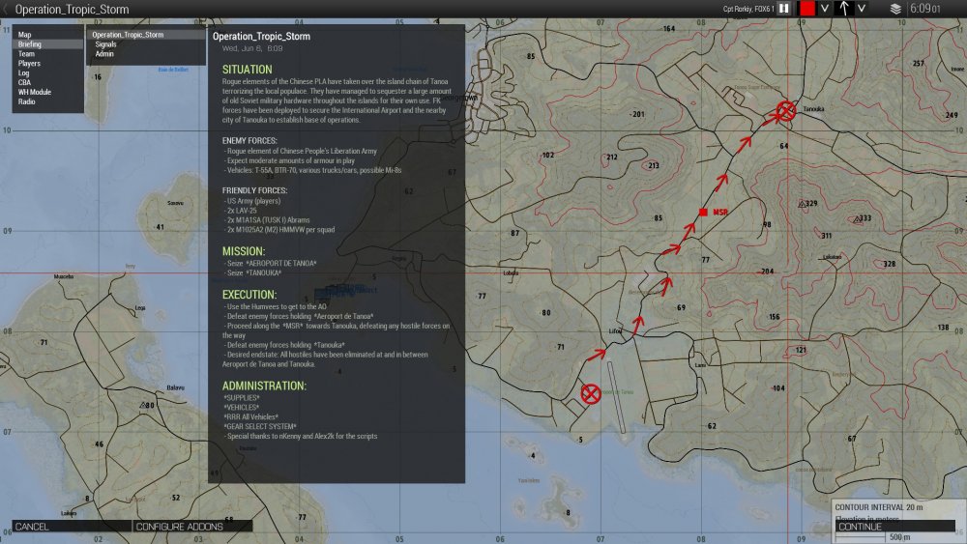Open CONFIGURE ADDONS
Screen dimensions: 967x544
click(180, 527)
